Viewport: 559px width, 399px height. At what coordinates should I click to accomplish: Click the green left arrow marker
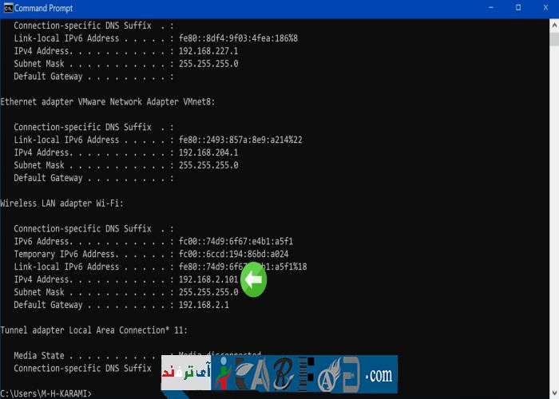253,280
